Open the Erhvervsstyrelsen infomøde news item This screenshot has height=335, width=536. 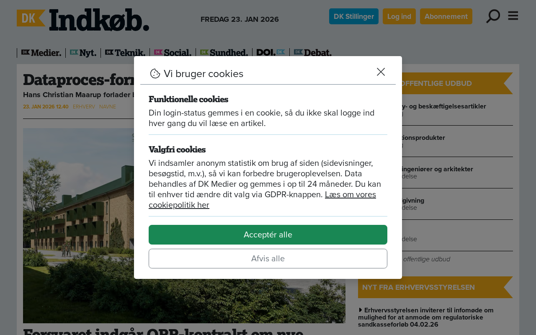426,317
